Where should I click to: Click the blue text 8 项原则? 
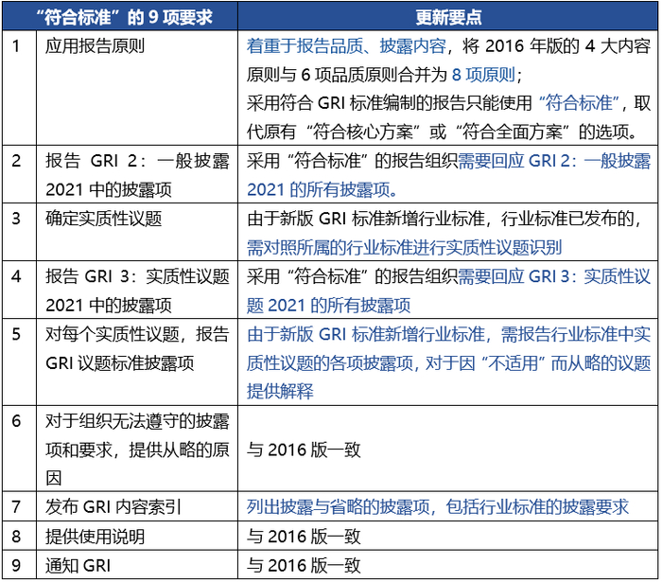483,75
